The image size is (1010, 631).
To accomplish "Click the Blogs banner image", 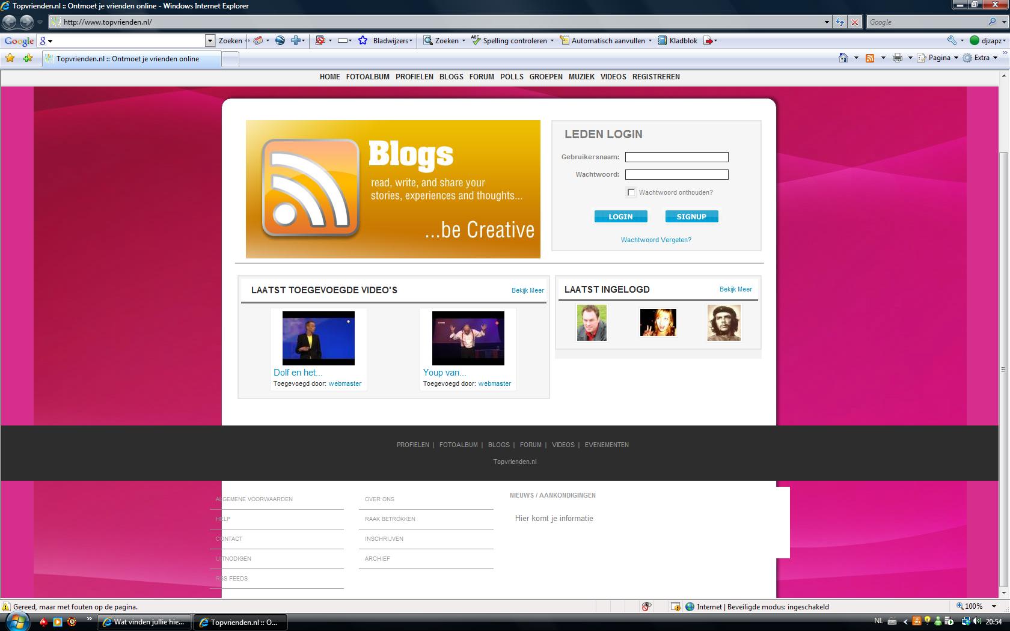I will (x=393, y=189).
